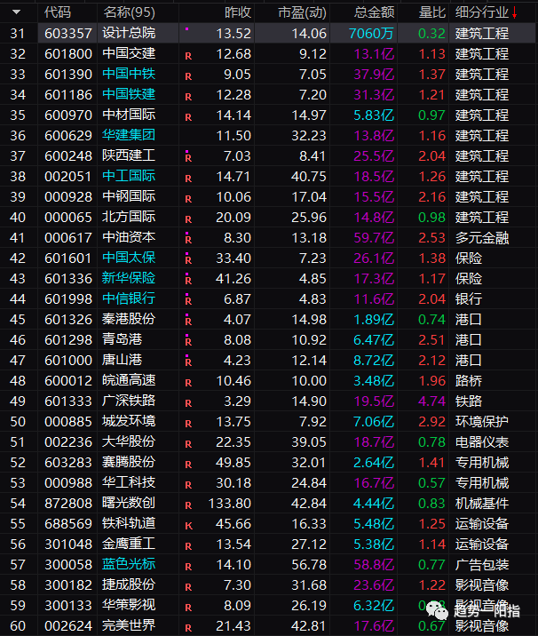Select stock name 曙光数创
The height and width of the screenshot is (636, 538).
[129, 503]
